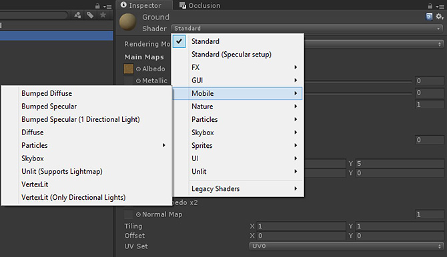Open the Shader dropdown showing Standard
This screenshot has width=447, height=257.
[x=307, y=29]
